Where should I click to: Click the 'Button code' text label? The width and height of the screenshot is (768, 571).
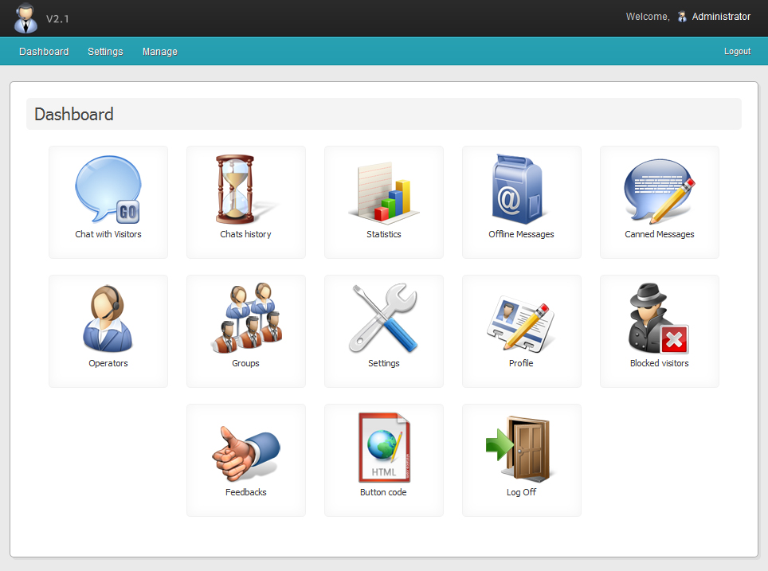[x=383, y=492]
